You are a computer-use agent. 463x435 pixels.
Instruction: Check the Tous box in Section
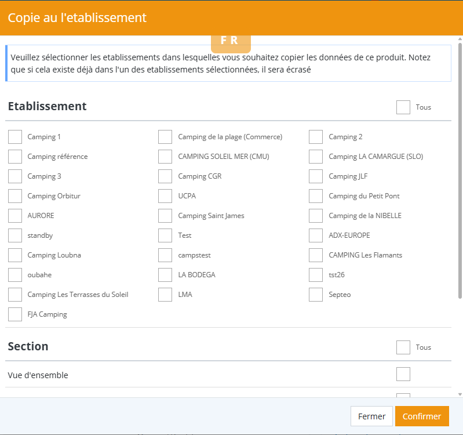(403, 347)
